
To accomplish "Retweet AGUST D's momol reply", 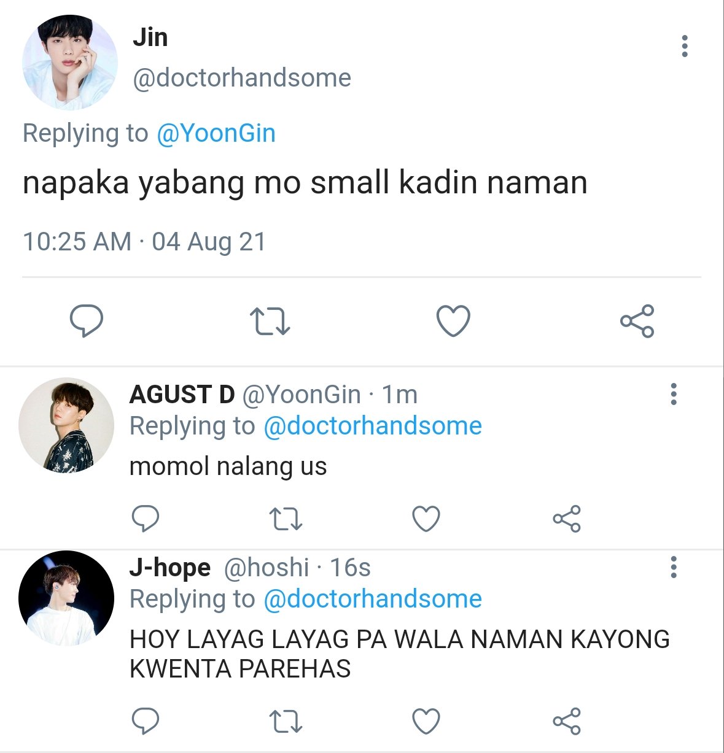I will click(286, 519).
